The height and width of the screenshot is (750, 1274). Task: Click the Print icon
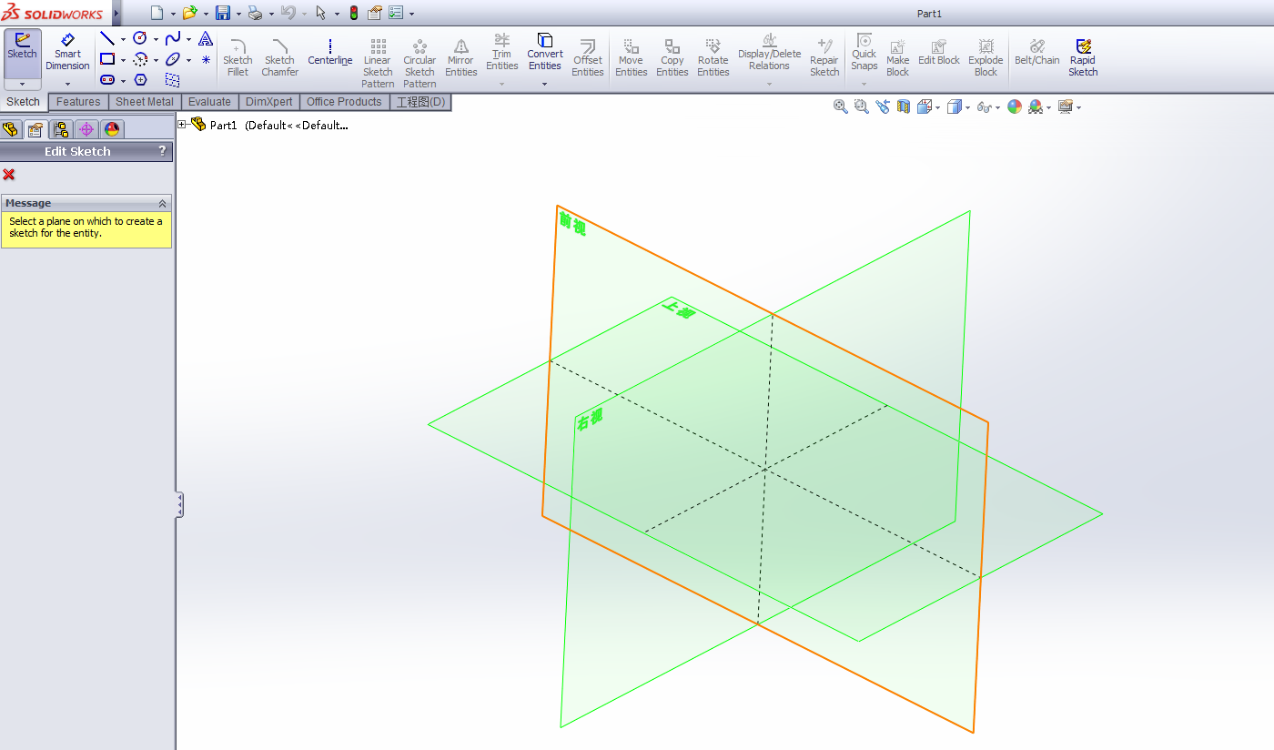point(255,13)
